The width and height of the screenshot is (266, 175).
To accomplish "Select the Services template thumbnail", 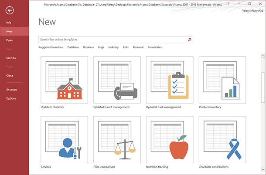I will pos(64,140).
